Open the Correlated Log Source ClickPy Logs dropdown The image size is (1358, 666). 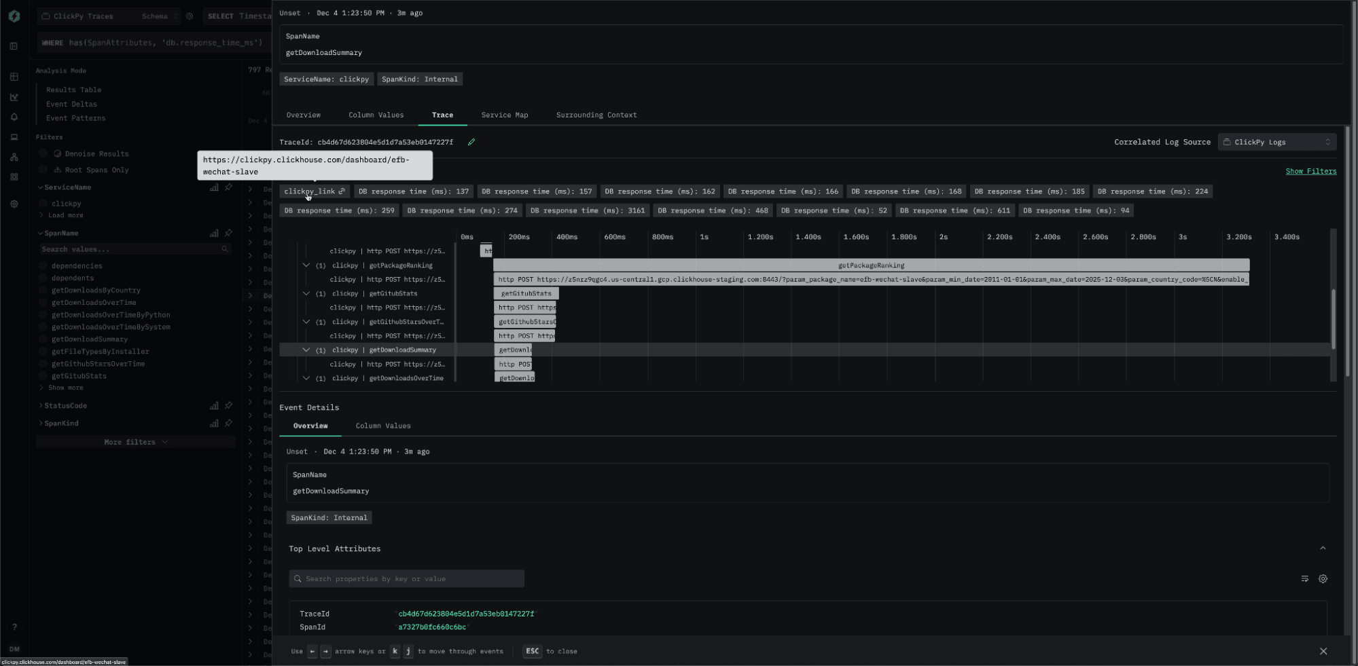1276,142
